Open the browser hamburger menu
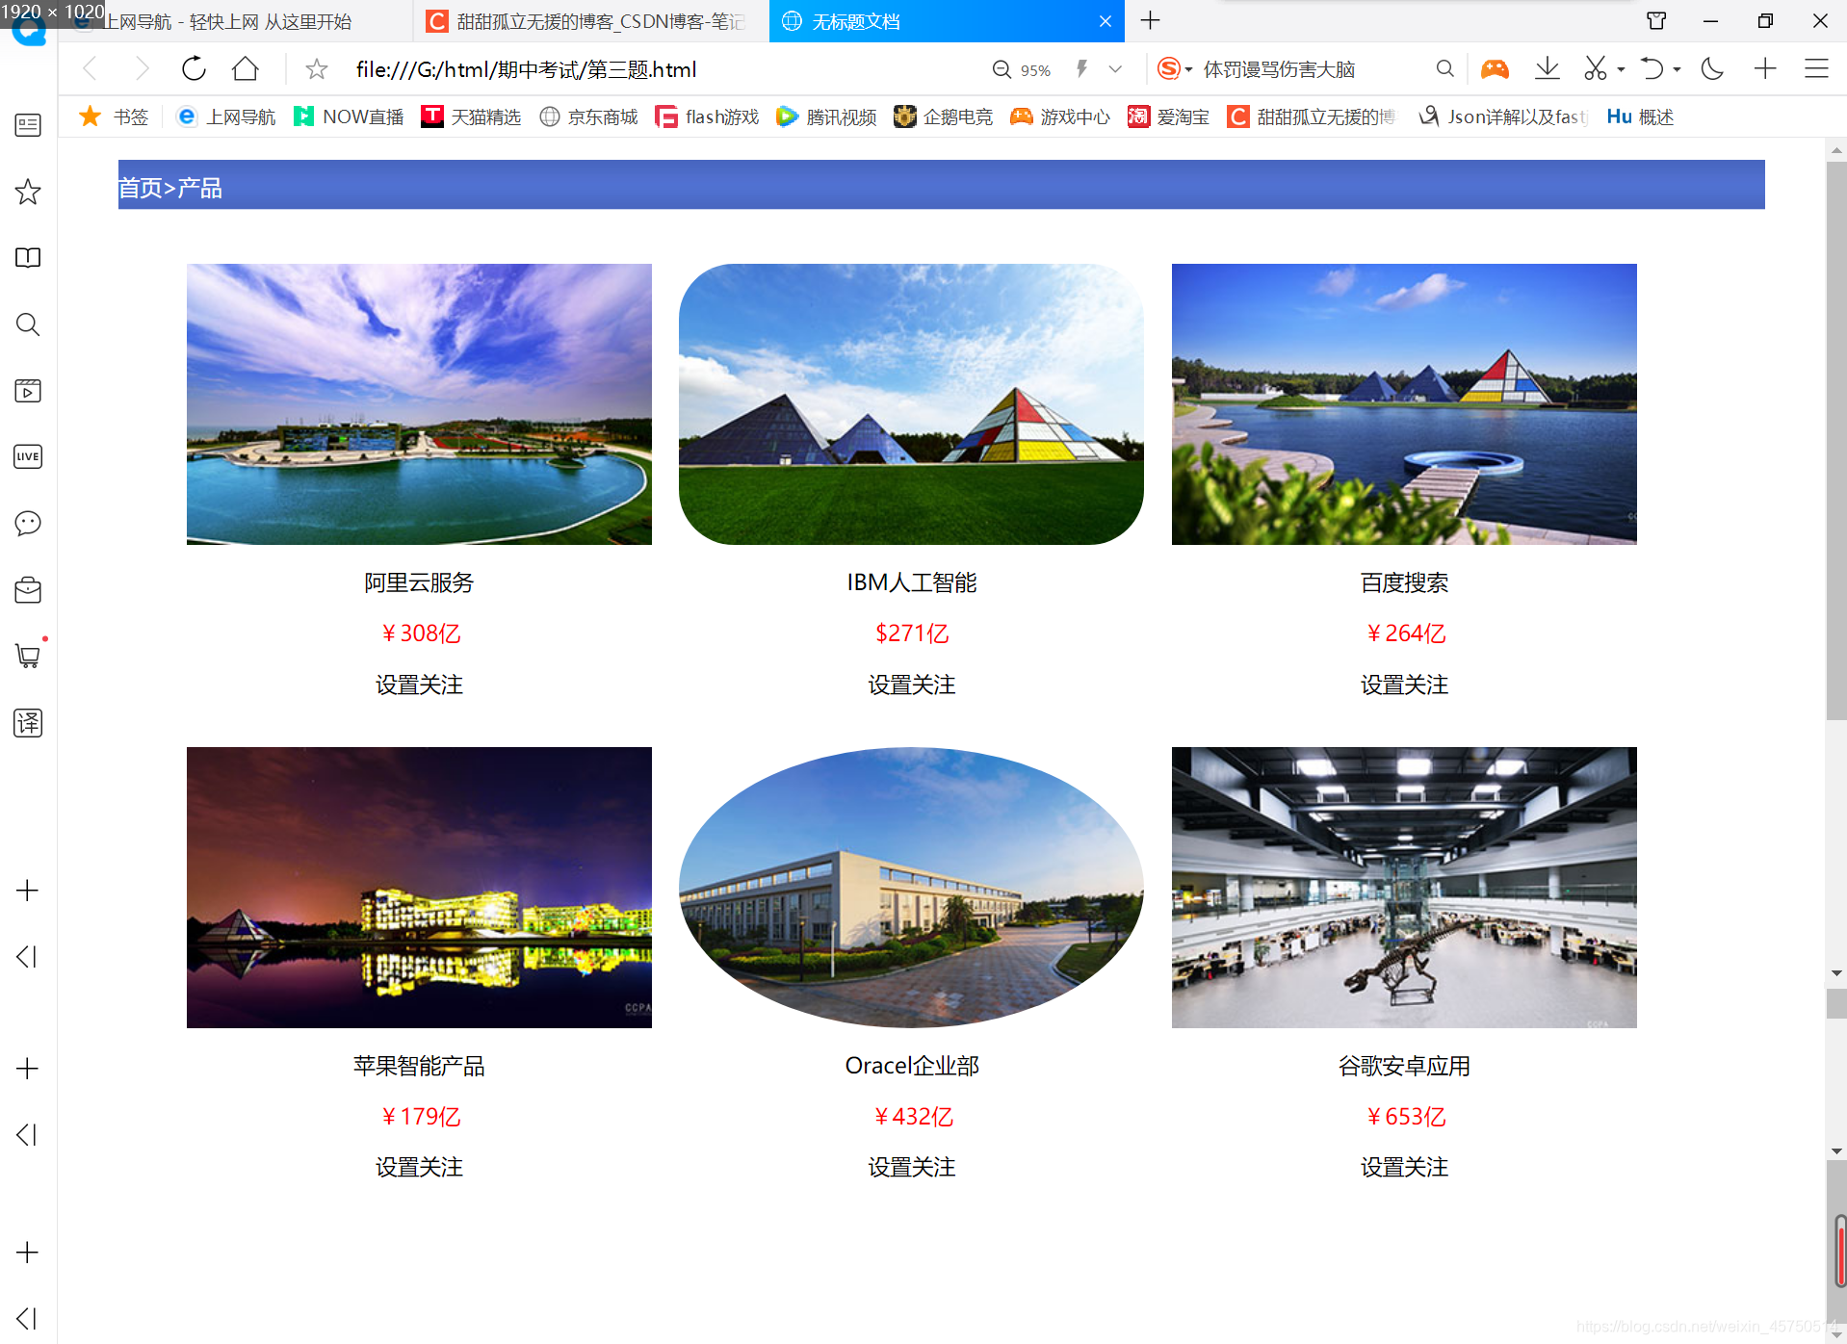Image resolution: width=1847 pixels, height=1344 pixels. pos(1815,68)
